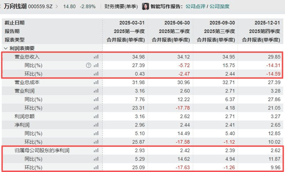Click the 2025第四季度 report period cell
285x172 pixels.
(265, 31)
